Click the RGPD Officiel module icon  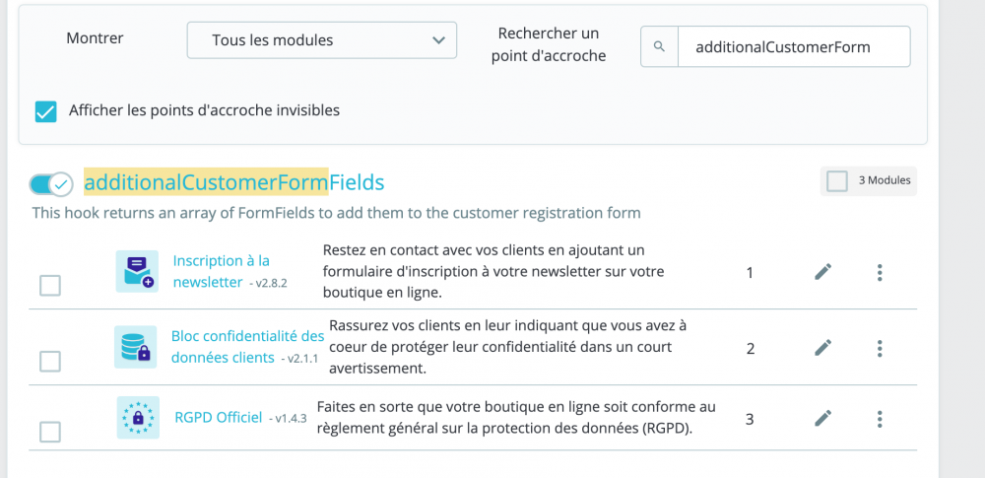tap(136, 418)
